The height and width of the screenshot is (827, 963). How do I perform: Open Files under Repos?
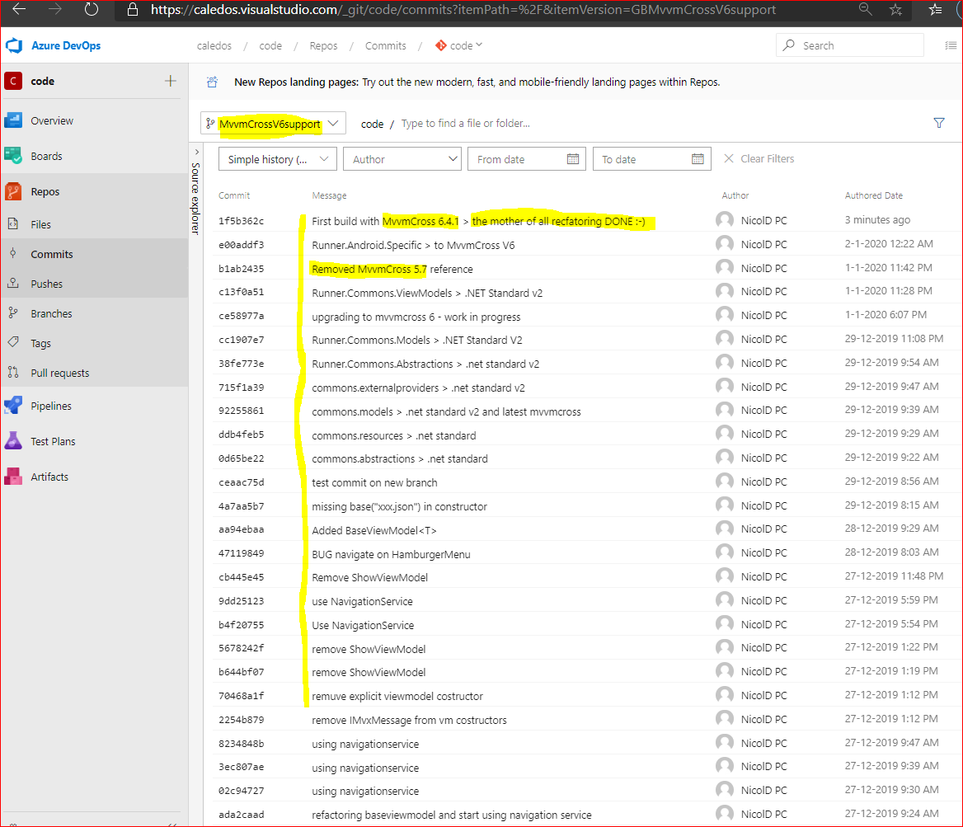[40, 225]
